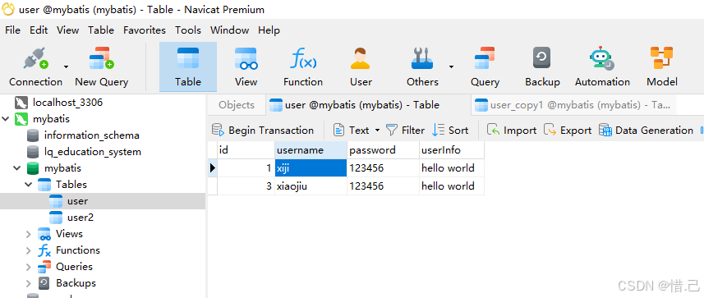
Task: Open the Others toolbar icon
Action: click(422, 67)
